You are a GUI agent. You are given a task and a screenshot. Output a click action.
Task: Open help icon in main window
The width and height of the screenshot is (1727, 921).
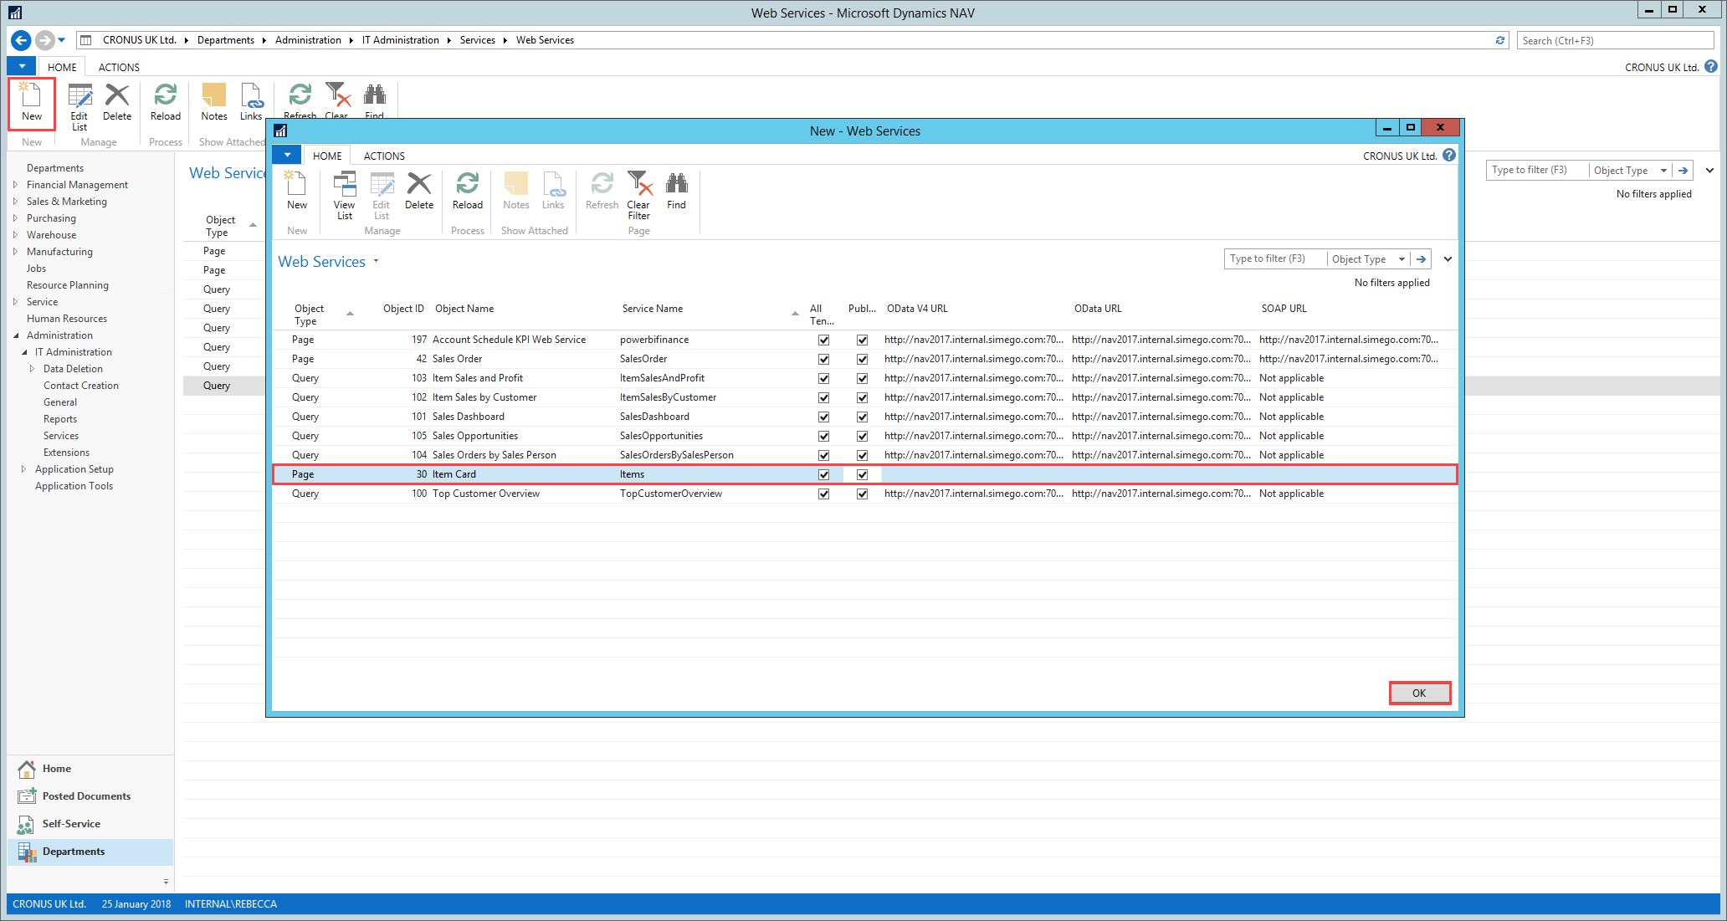1711,67
